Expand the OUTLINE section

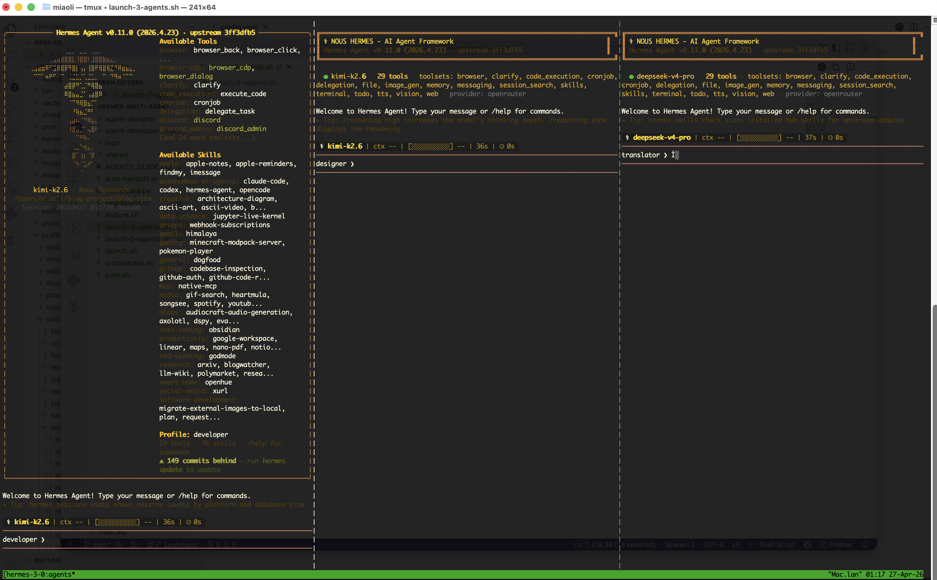[x=44, y=560]
